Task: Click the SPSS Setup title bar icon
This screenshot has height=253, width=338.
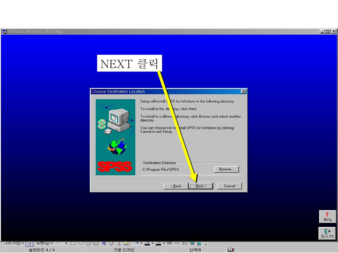Action: (4, 31)
